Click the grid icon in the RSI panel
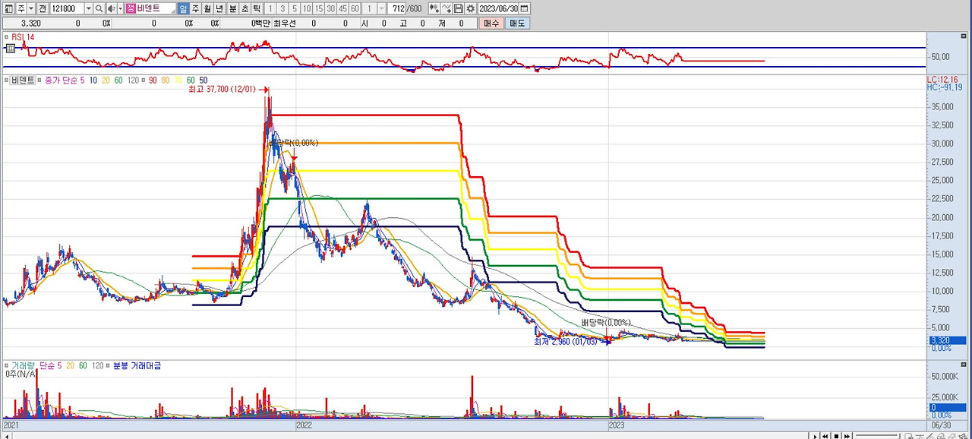 (10, 47)
